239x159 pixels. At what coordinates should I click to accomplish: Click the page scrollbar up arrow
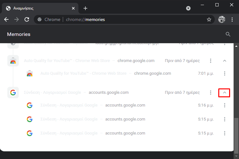(236, 46)
